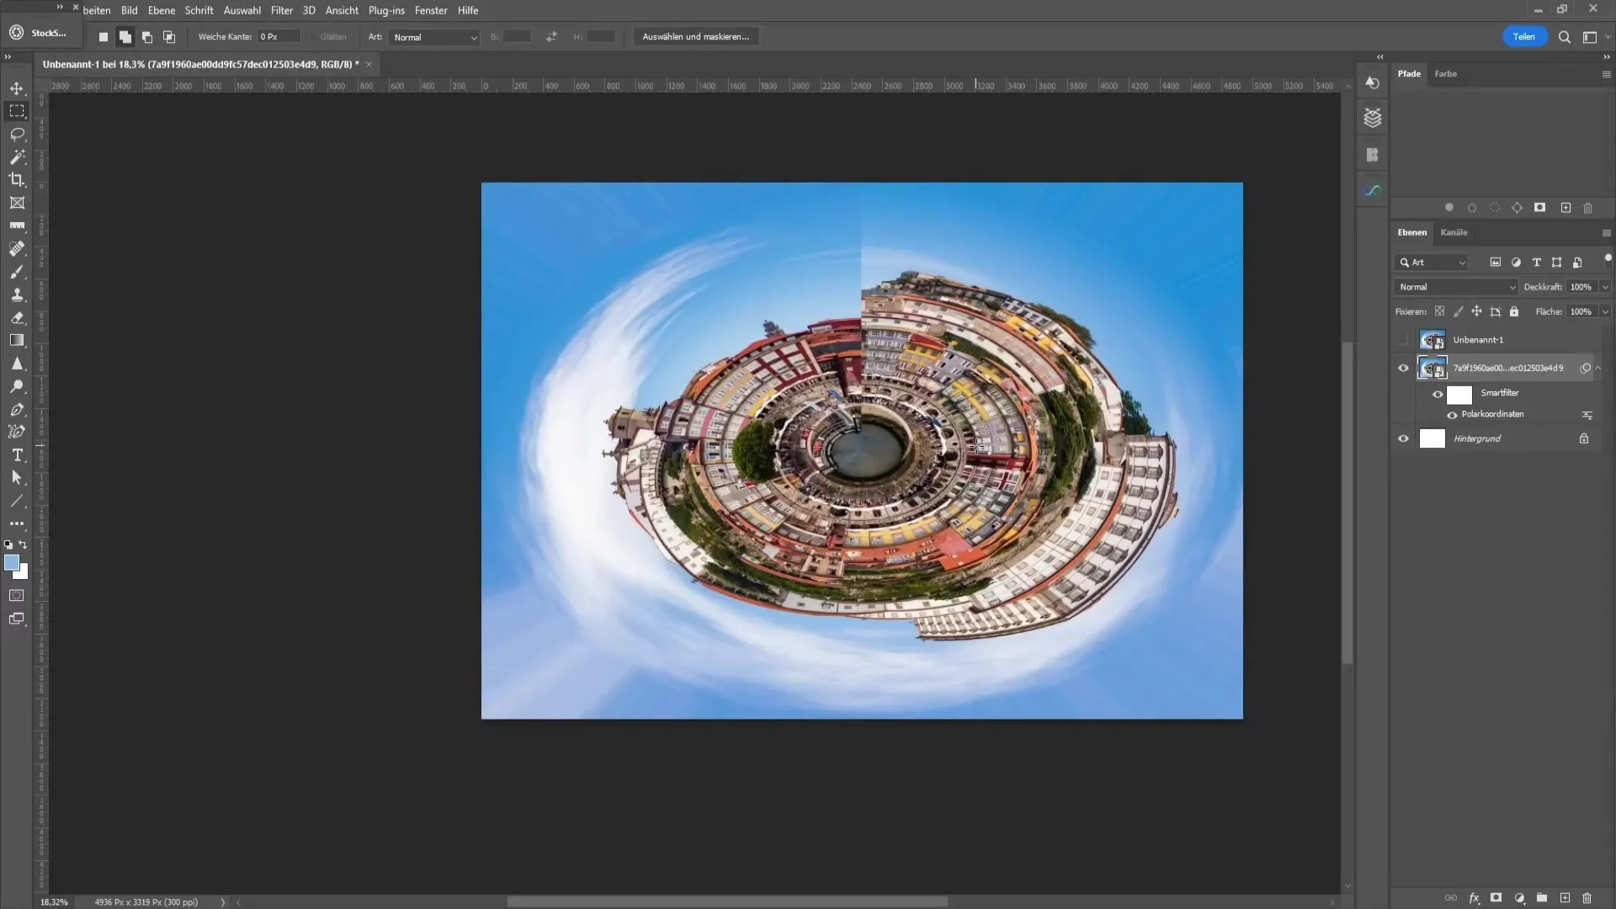This screenshot has width=1616, height=909.
Task: Select the Lasso tool
Action: (x=17, y=133)
